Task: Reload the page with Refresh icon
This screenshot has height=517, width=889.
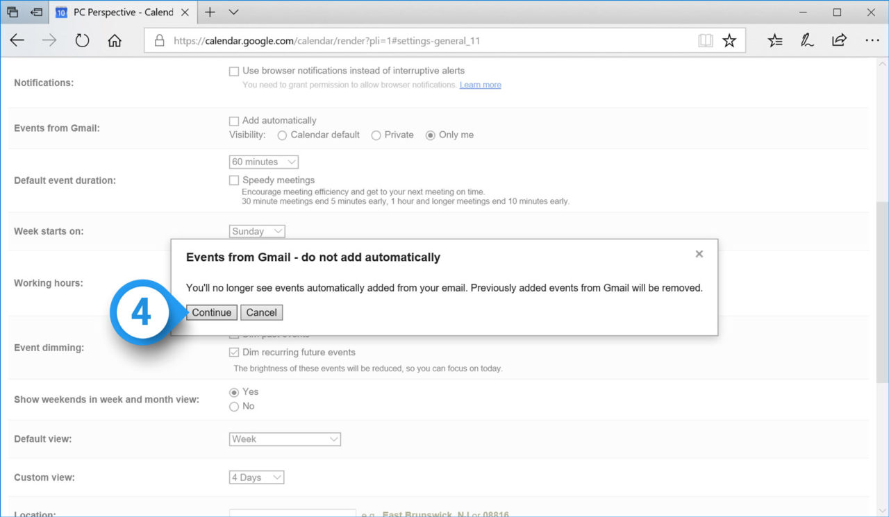Action: (82, 41)
